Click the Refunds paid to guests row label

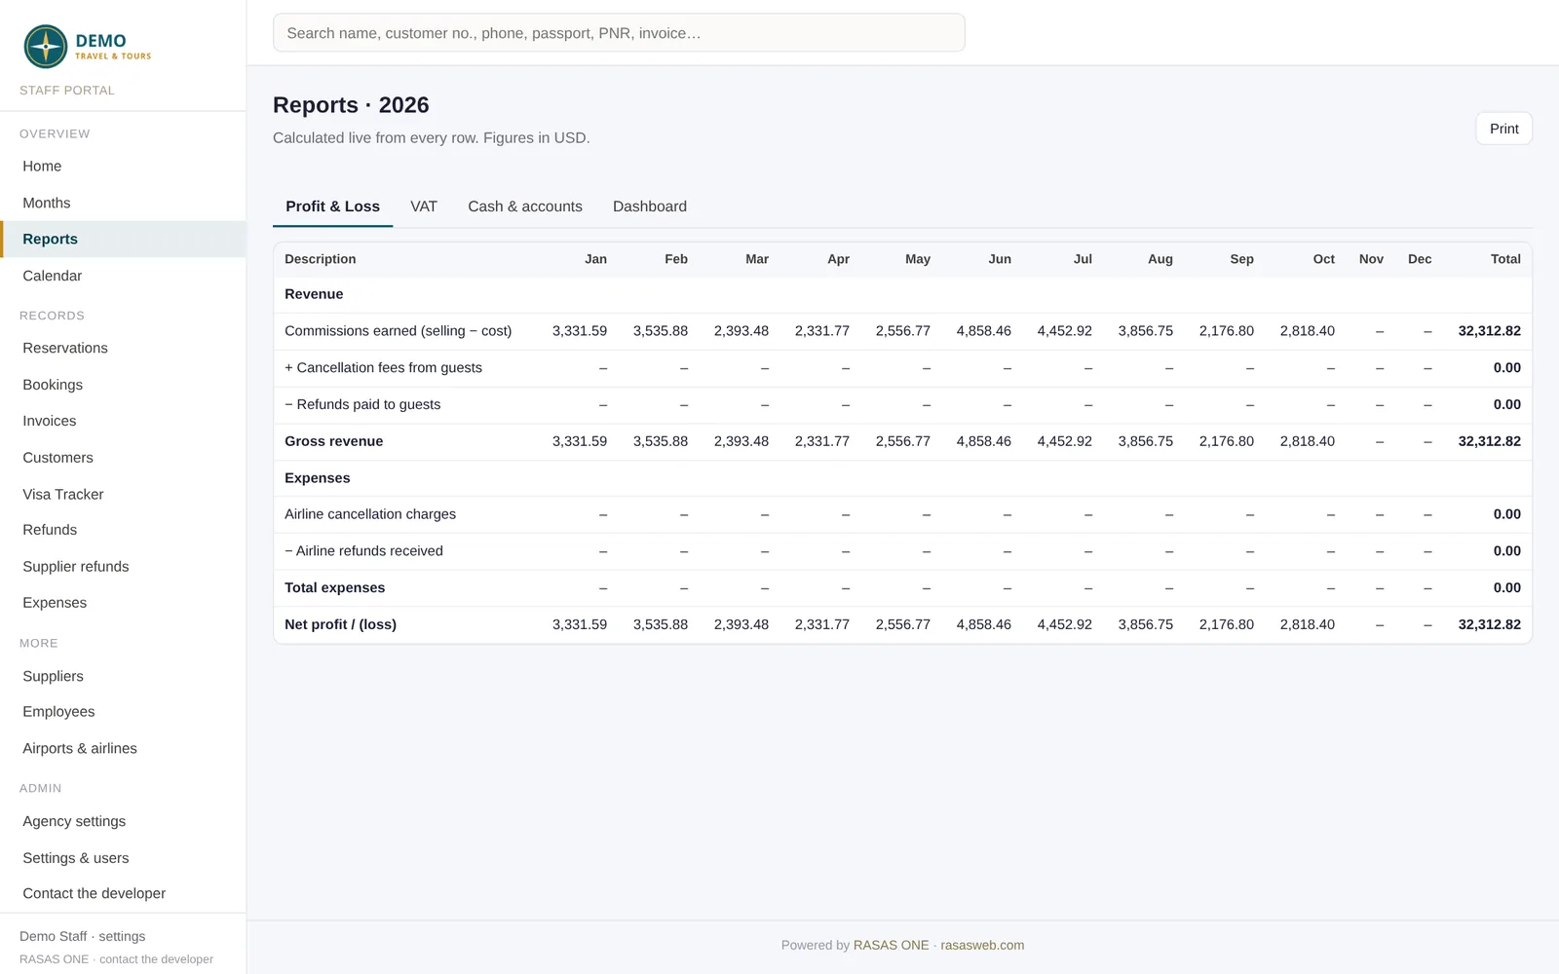point(362,404)
